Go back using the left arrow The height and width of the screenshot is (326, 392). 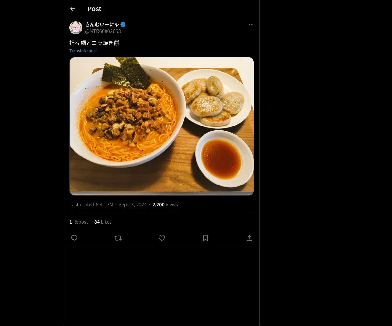(x=73, y=9)
